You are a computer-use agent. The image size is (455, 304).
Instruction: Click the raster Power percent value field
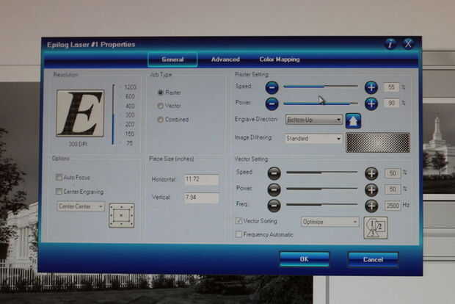(391, 103)
